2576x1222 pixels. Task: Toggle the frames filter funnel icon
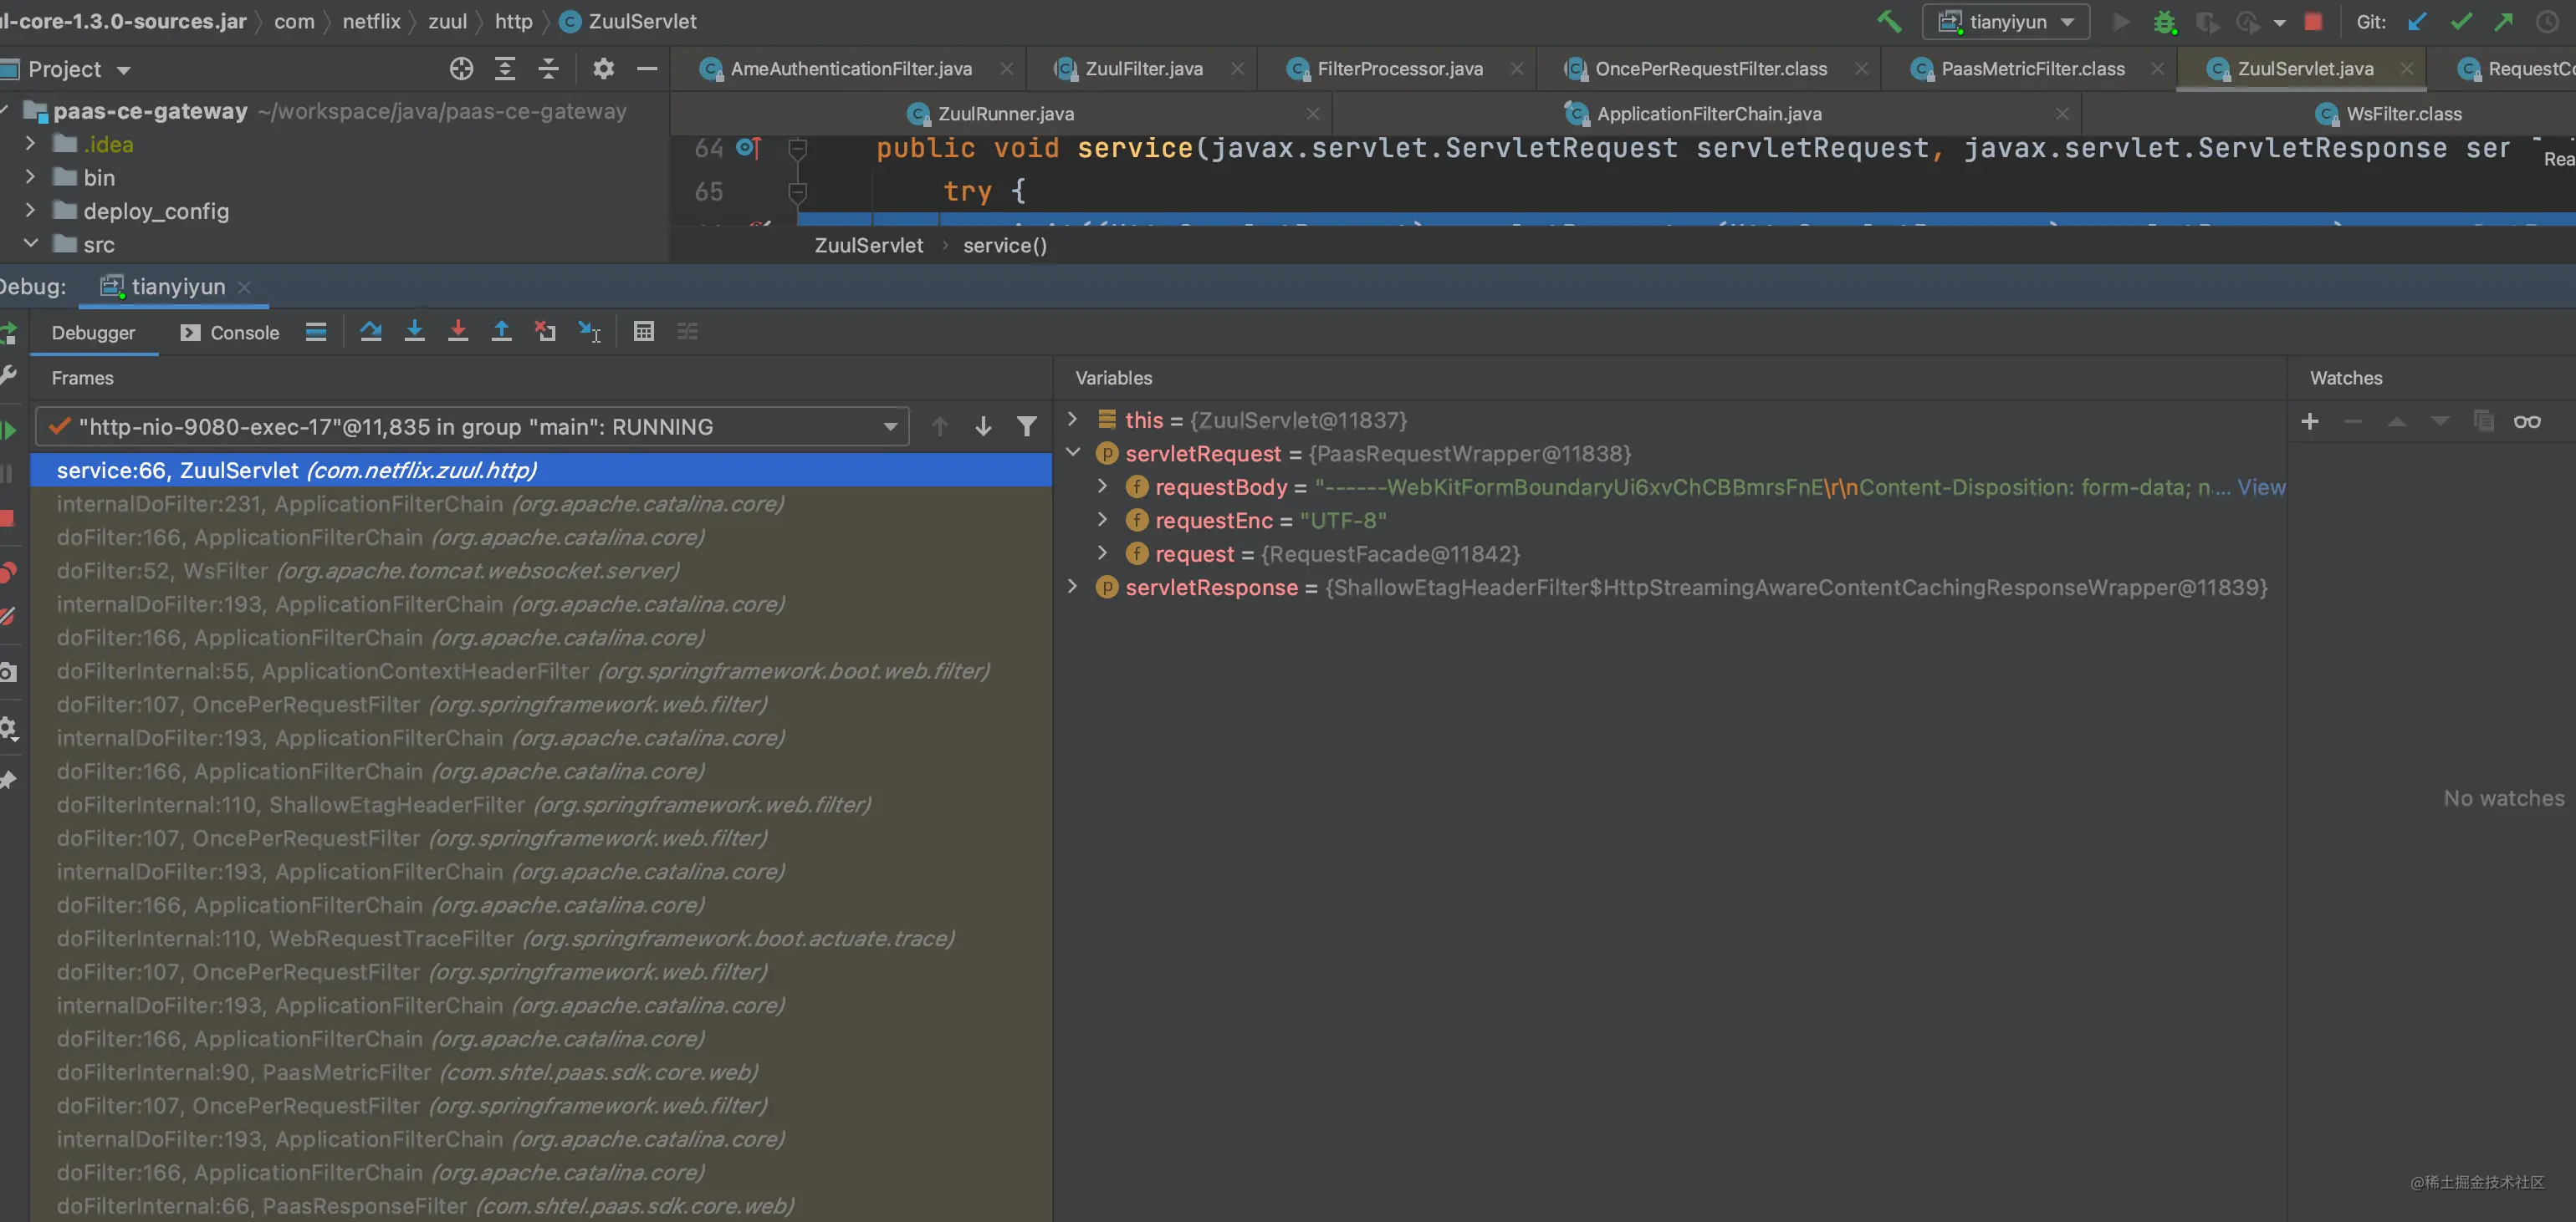click(x=1026, y=426)
